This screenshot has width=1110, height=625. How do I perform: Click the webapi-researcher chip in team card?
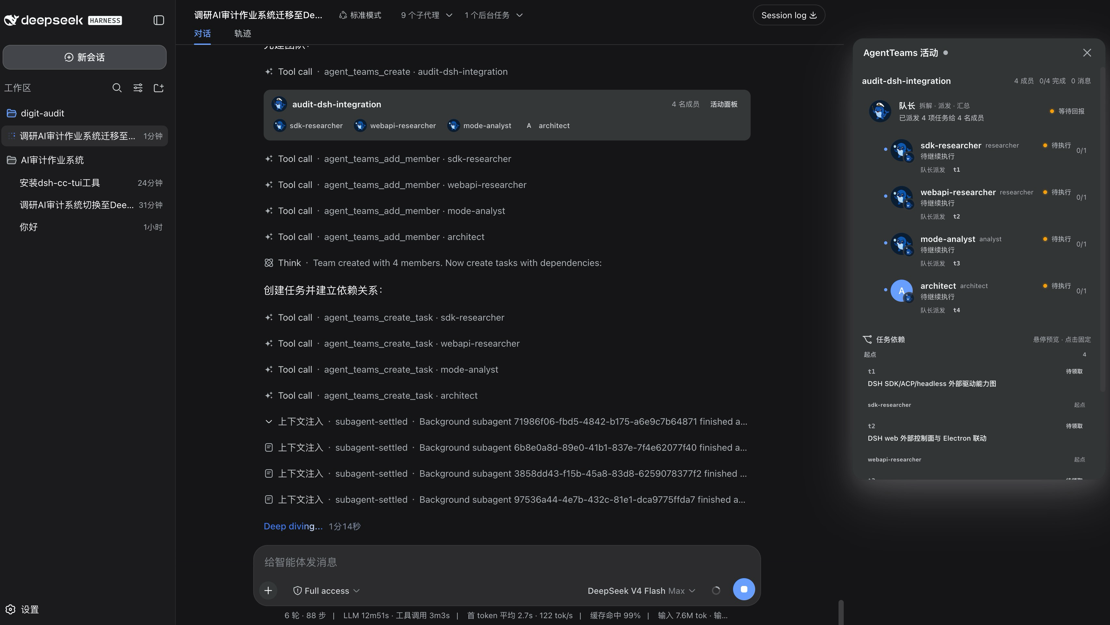395,126
